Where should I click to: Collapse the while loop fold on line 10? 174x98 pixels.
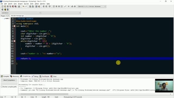(x=14, y=41)
